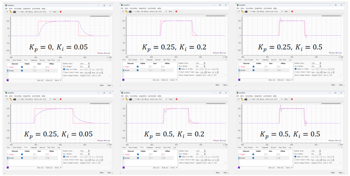Image resolution: width=350 pixels, height=176 pixels.
Task: Uncheck Index as X Axis in Kp=0.5, Ki=0.5 window
Action: coord(295,157)
